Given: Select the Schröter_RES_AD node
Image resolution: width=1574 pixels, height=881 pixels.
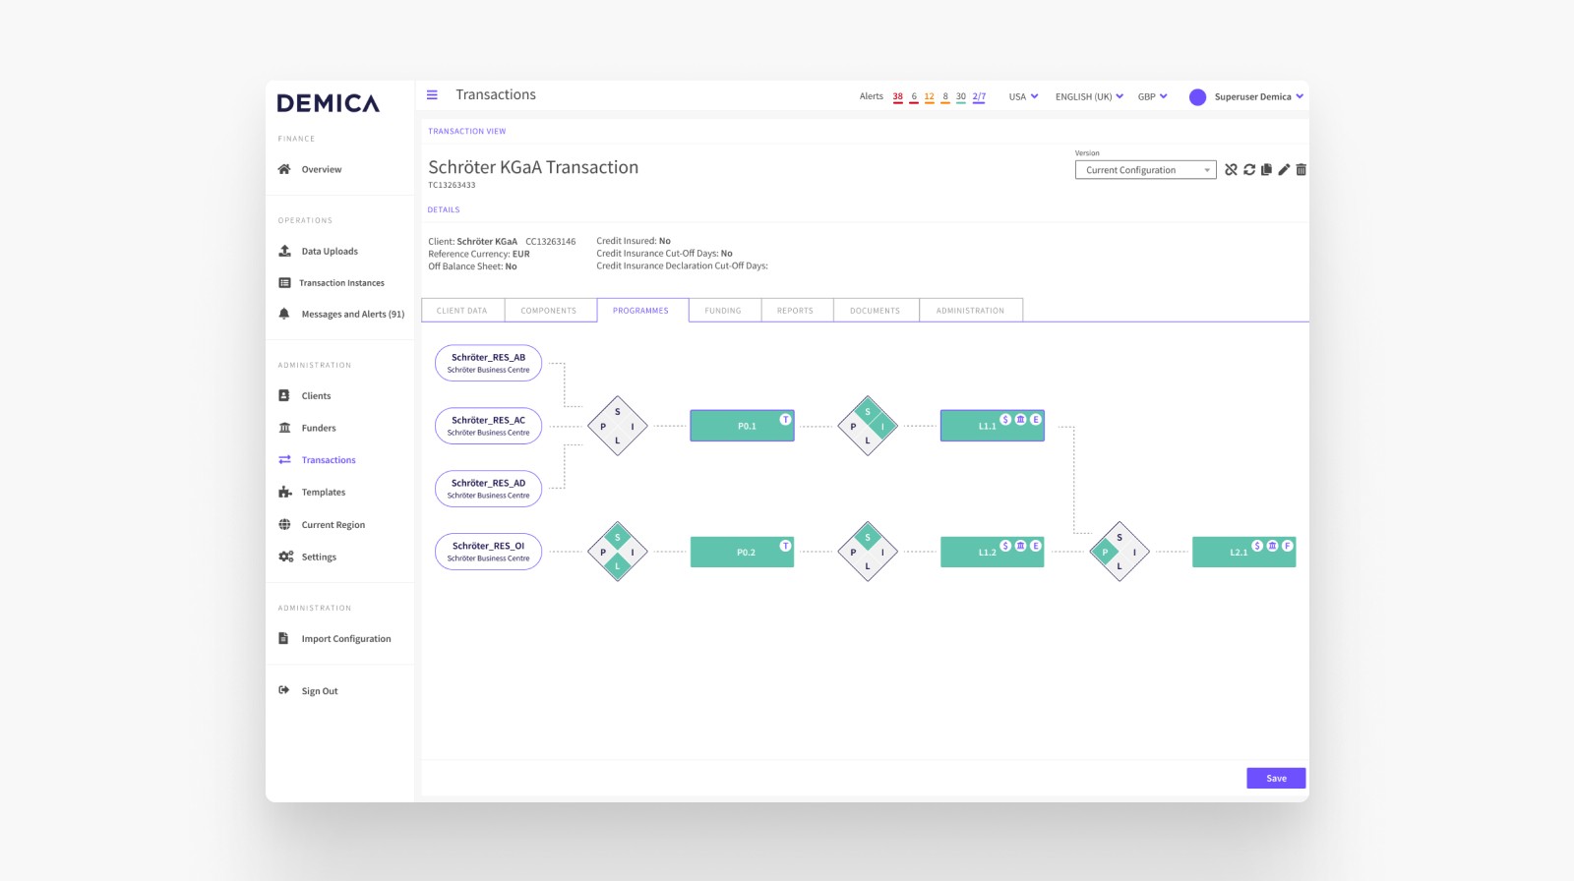Looking at the screenshot, I should [488, 489].
